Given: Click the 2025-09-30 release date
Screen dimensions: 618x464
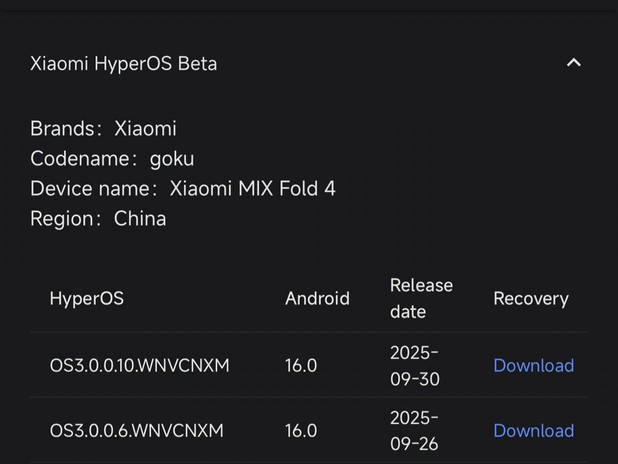Looking at the screenshot, I should point(414,366).
